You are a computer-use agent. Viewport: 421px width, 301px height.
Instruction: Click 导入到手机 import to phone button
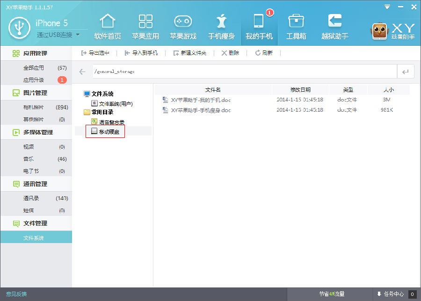tap(141, 53)
